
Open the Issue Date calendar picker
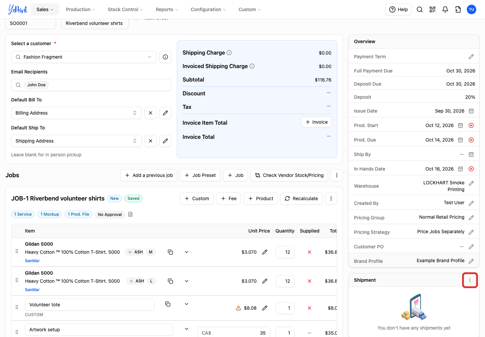471,111
